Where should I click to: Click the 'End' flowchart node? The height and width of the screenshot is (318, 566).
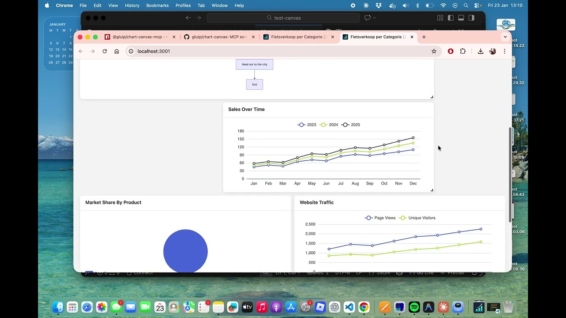click(254, 84)
